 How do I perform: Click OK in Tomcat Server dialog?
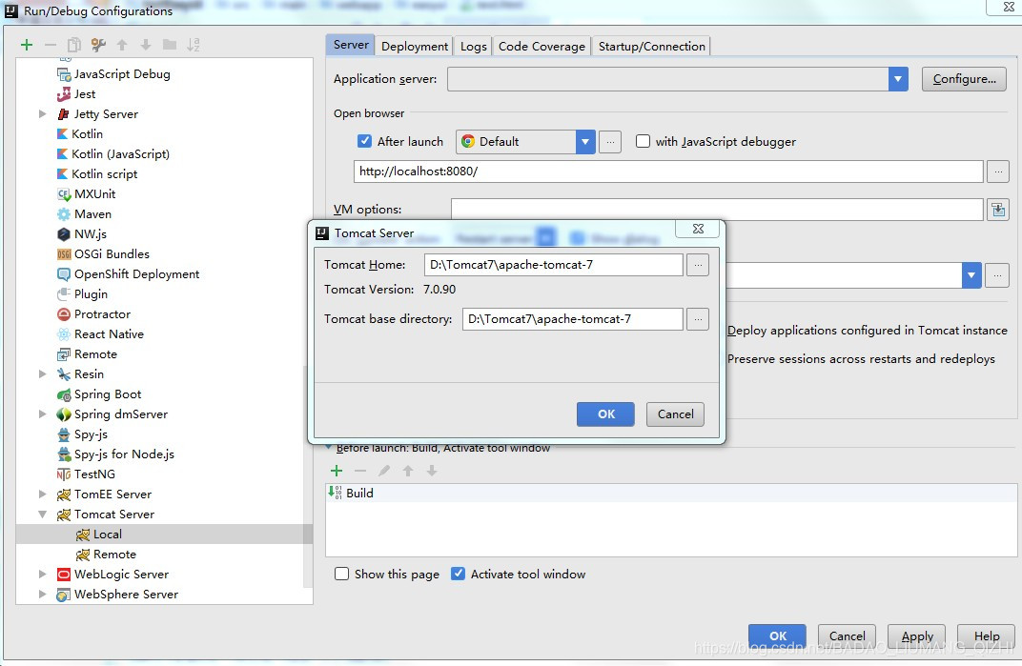click(605, 414)
